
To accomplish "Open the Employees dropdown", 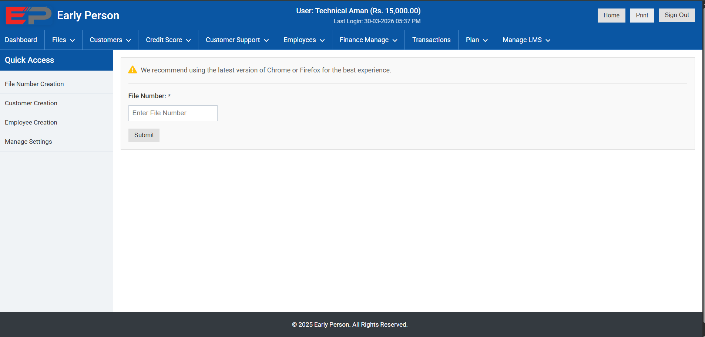I will [303, 40].
